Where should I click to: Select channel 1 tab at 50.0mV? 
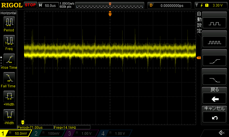(16, 133)
